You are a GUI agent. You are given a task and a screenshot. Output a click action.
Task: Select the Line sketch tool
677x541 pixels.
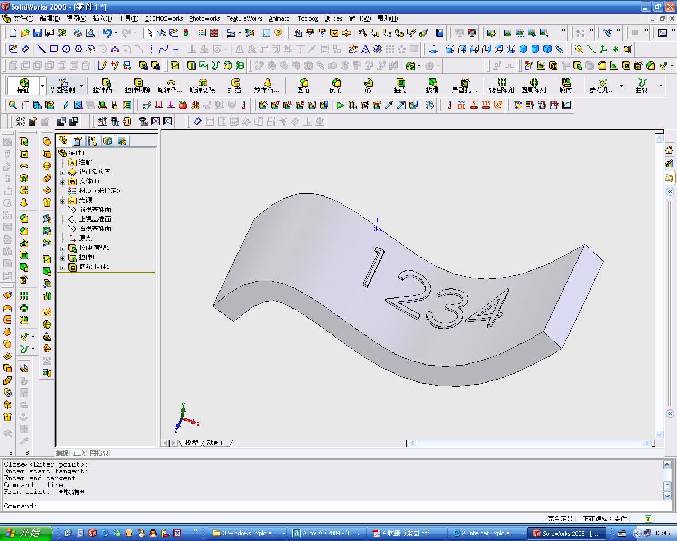pos(41,50)
